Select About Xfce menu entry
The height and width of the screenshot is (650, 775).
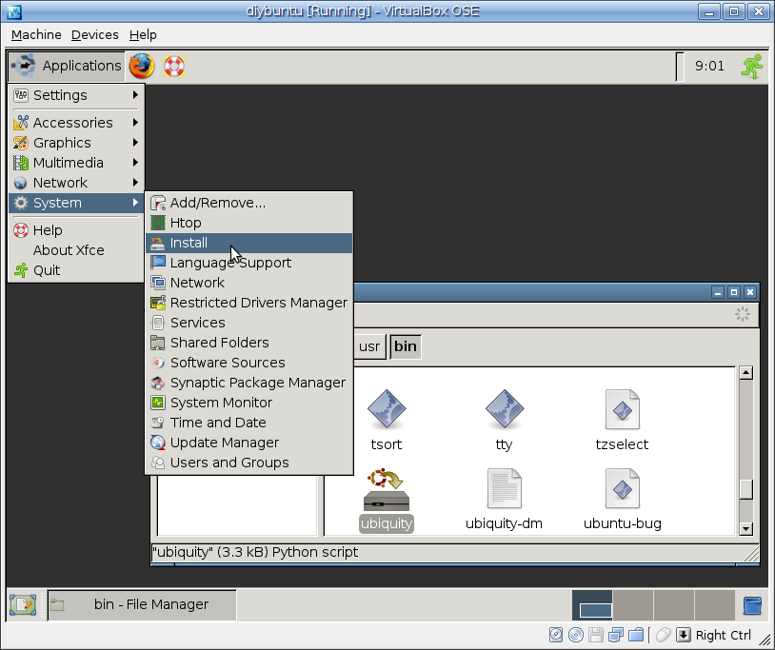[x=76, y=250]
